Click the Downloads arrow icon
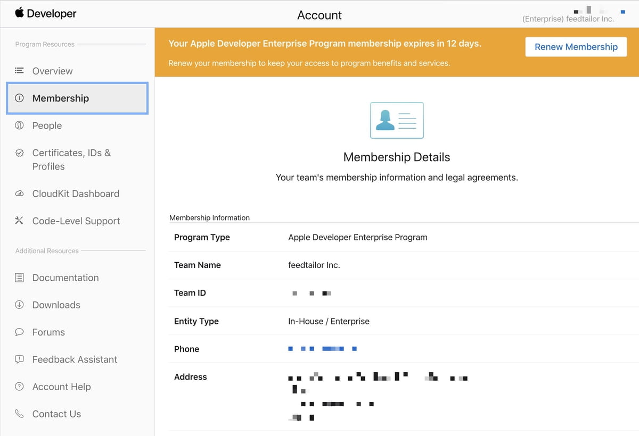This screenshot has height=436, width=639. pos(19,305)
